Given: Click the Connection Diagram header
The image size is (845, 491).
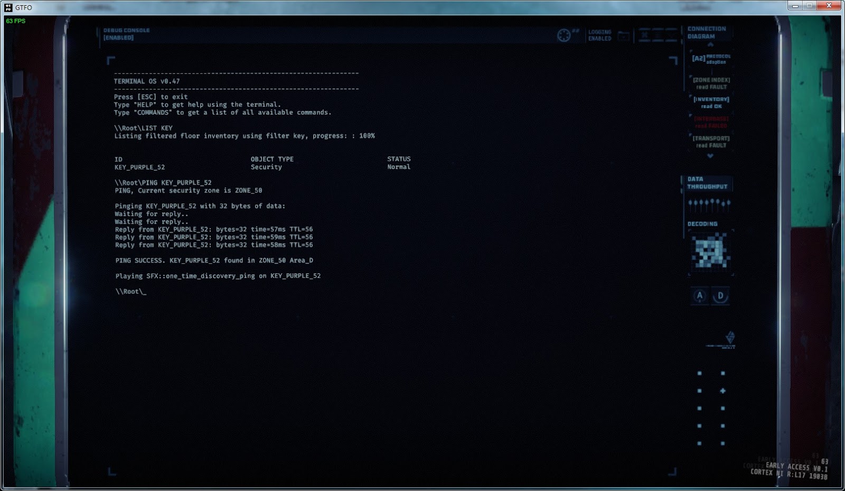Looking at the screenshot, I should [x=707, y=33].
